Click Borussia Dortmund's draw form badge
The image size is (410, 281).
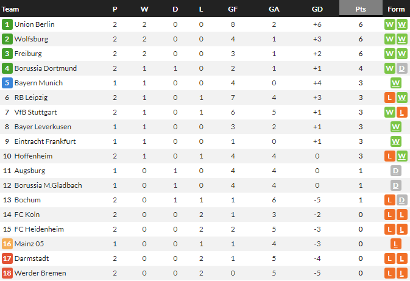402,68
